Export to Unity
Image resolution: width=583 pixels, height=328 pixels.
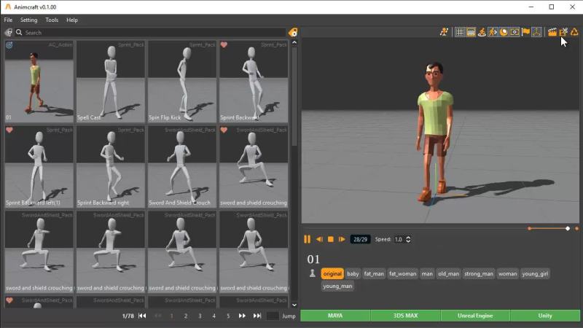pyautogui.click(x=545, y=316)
